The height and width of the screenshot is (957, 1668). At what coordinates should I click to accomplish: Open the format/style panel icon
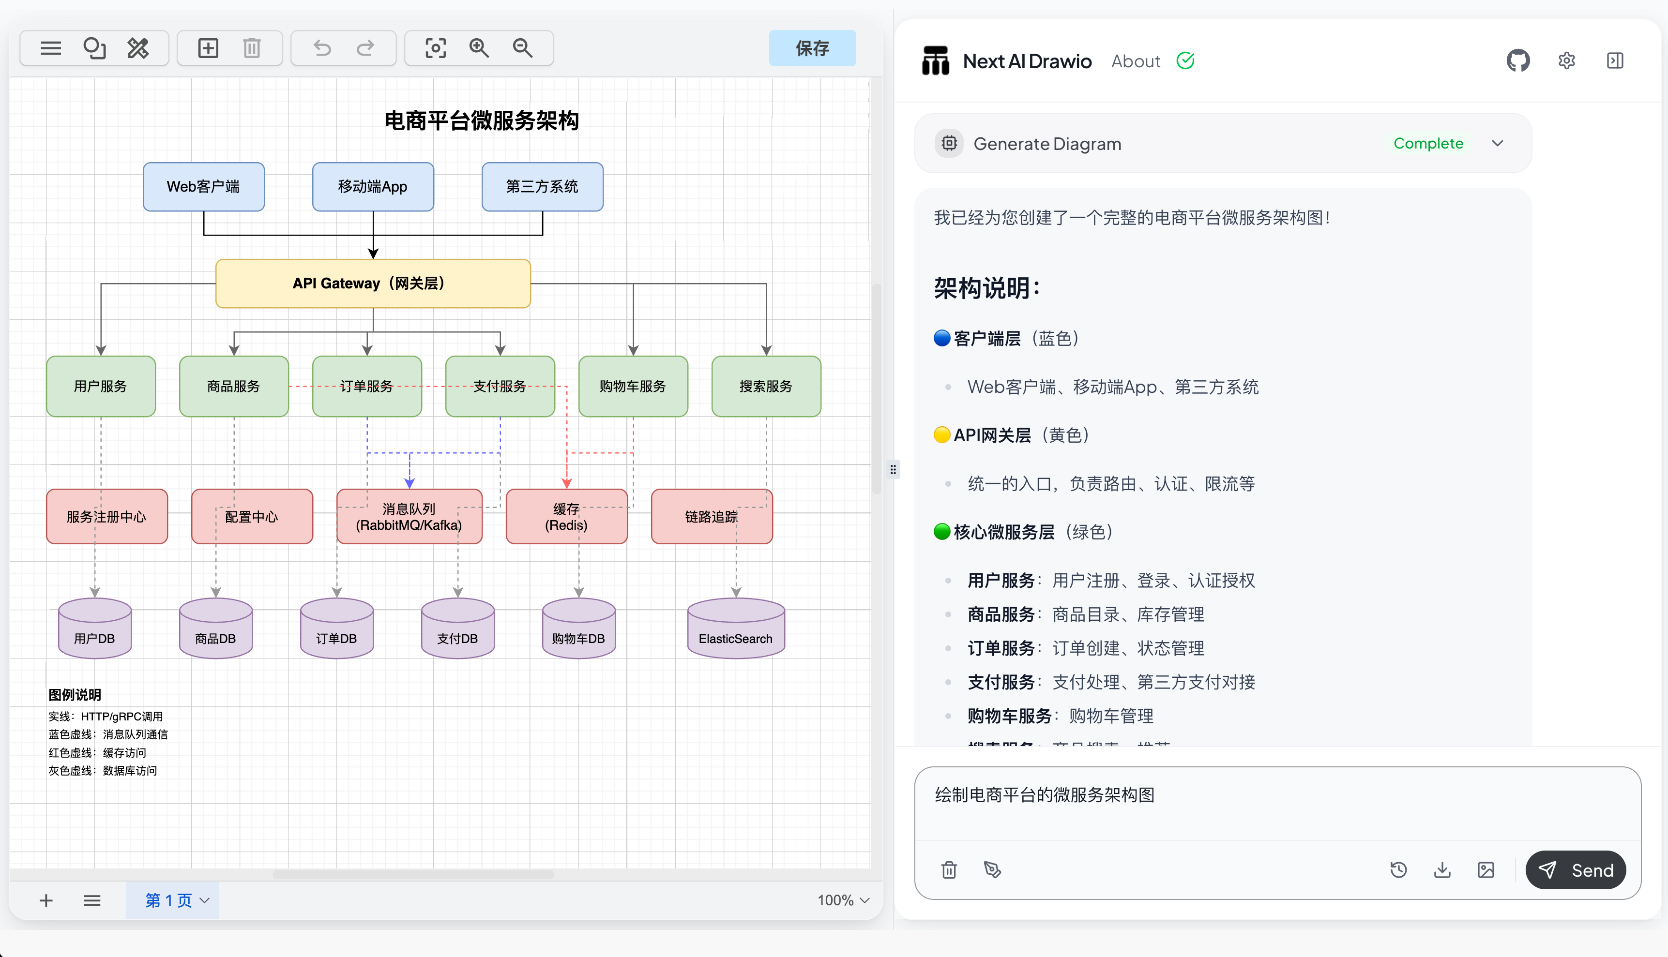pyautogui.click(x=138, y=48)
